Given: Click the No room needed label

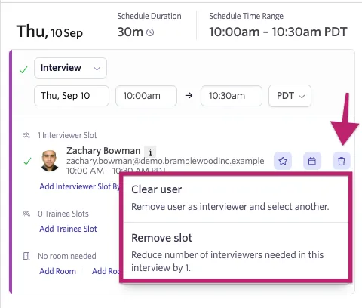Looking at the screenshot, I should click(x=67, y=256).
